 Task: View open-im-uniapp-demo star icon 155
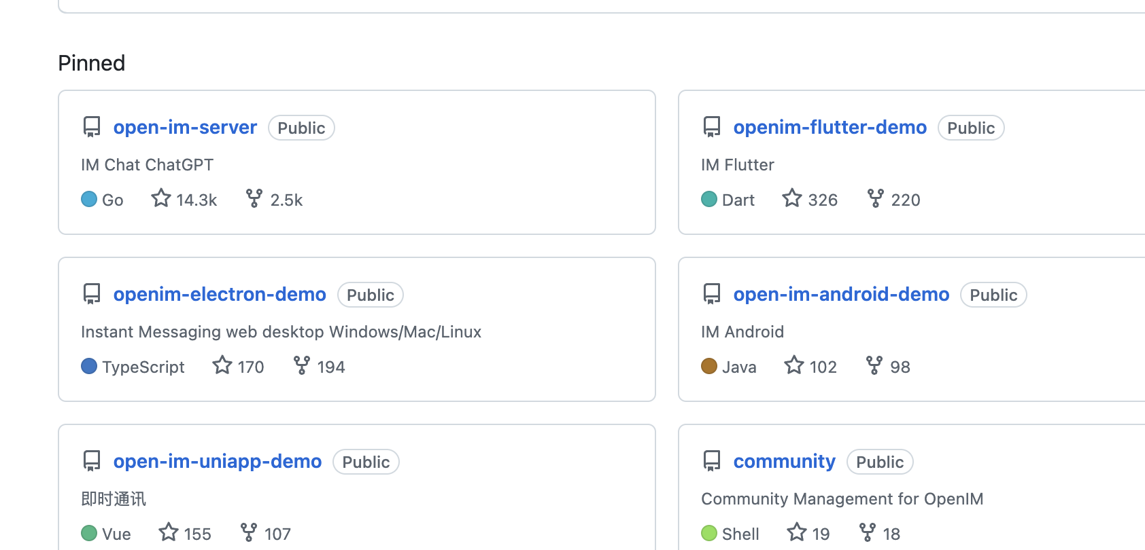(169, 532)
